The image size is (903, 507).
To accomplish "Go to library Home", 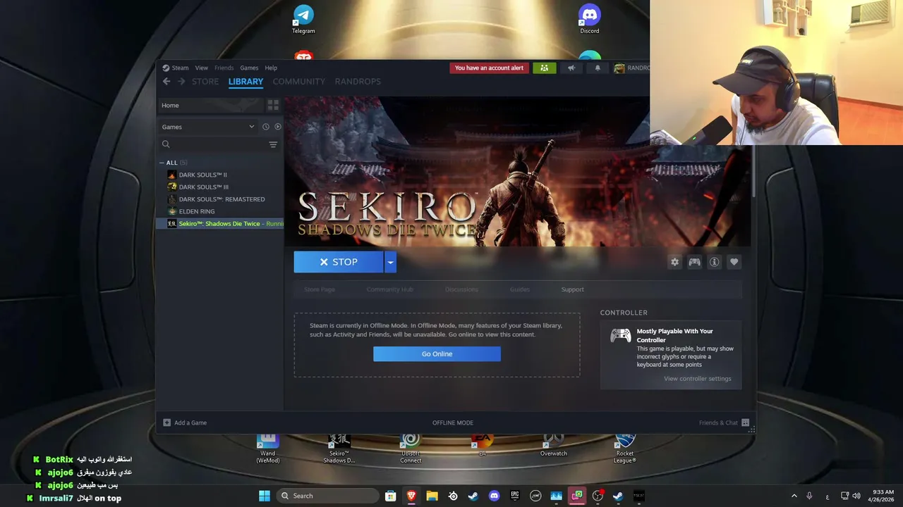I will coord(210,106).
